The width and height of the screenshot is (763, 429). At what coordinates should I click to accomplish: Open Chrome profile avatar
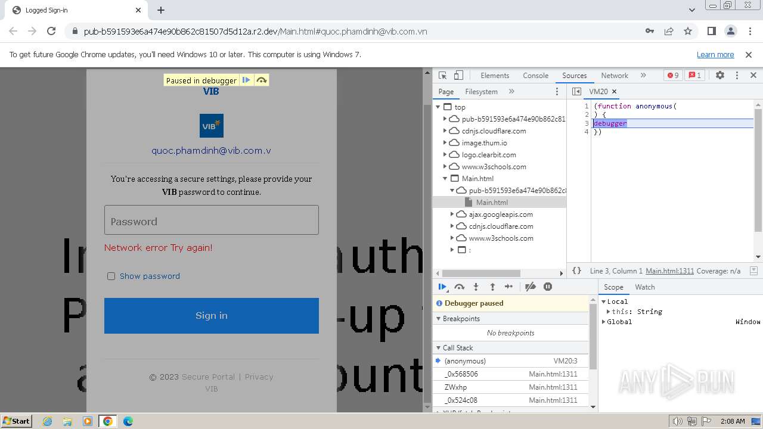click(731, 31)
